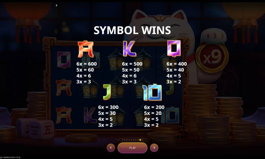Select the blue 10 symbol above 6x = 200

(152, 92)
